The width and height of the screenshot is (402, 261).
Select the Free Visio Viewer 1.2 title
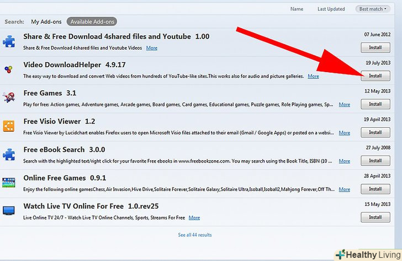click(59, 122)
